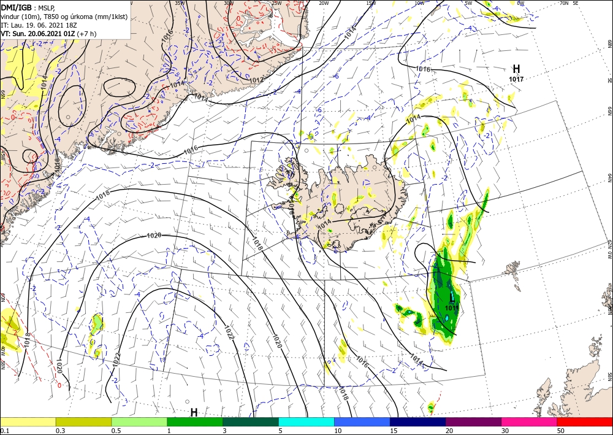Click the cyan 5–10 legend color band
This screenshot has width=613, height=435.
[x=306, y=422]
